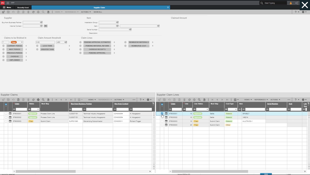Click the undo icon in main toolbar

13,12
